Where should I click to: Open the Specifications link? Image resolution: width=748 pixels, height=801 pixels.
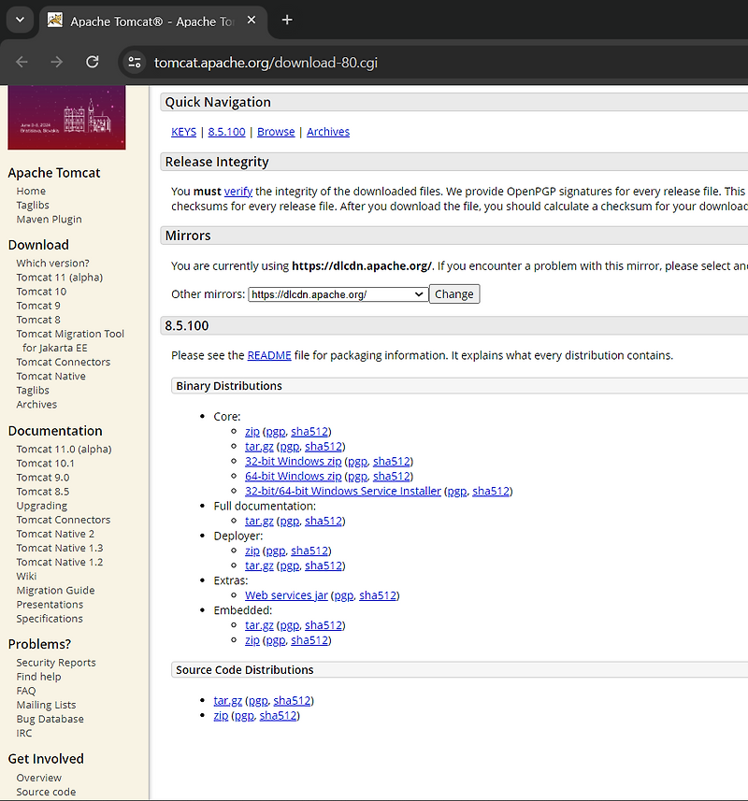50,619
